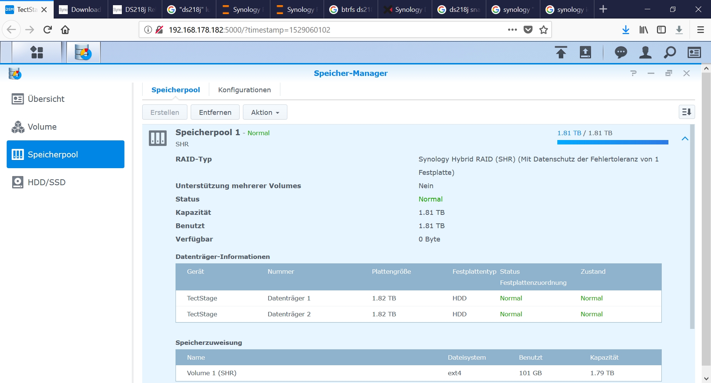Open Übersicht in the sidebar
The height and width of the screenshot is (383, 711).
point(46,99)
